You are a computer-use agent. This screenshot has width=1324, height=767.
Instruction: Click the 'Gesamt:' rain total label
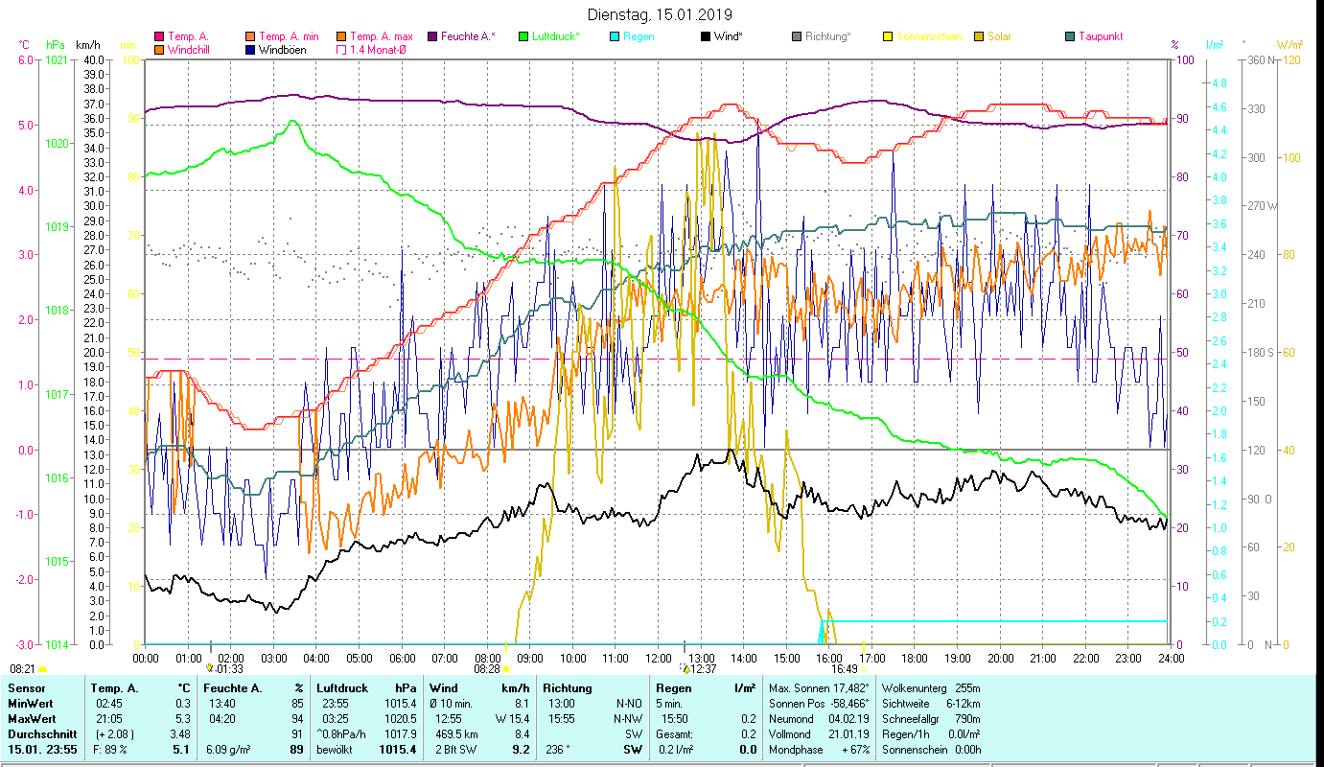point(676,734)
